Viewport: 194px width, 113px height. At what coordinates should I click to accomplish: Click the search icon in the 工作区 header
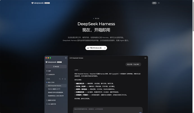tap(60, 79)
